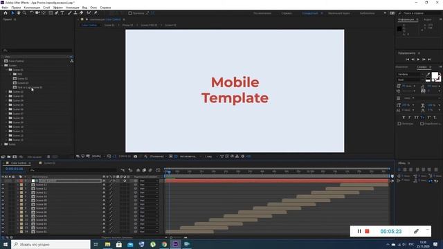Jump to last frame in Preview panel
Viewport: 443px width, 249px height.
(x=430, y=59)
